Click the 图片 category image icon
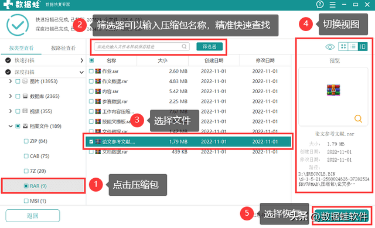This screenshot has width=375, height=228. [x=25, y=81]
